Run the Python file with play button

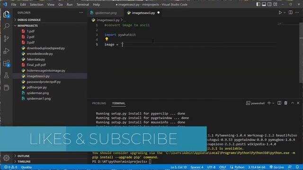tap(280, 13)
